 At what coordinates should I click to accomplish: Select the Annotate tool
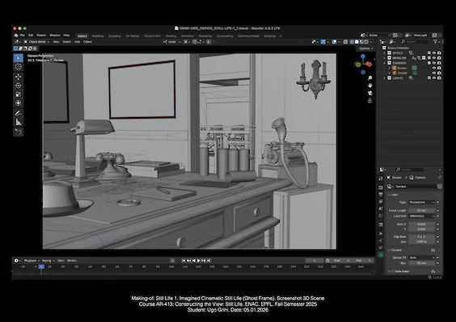pyautogui.click(x=19, y=113)
